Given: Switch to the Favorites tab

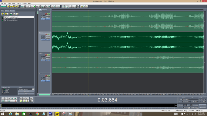Looking at the screenshot, I should coord(12,11).
